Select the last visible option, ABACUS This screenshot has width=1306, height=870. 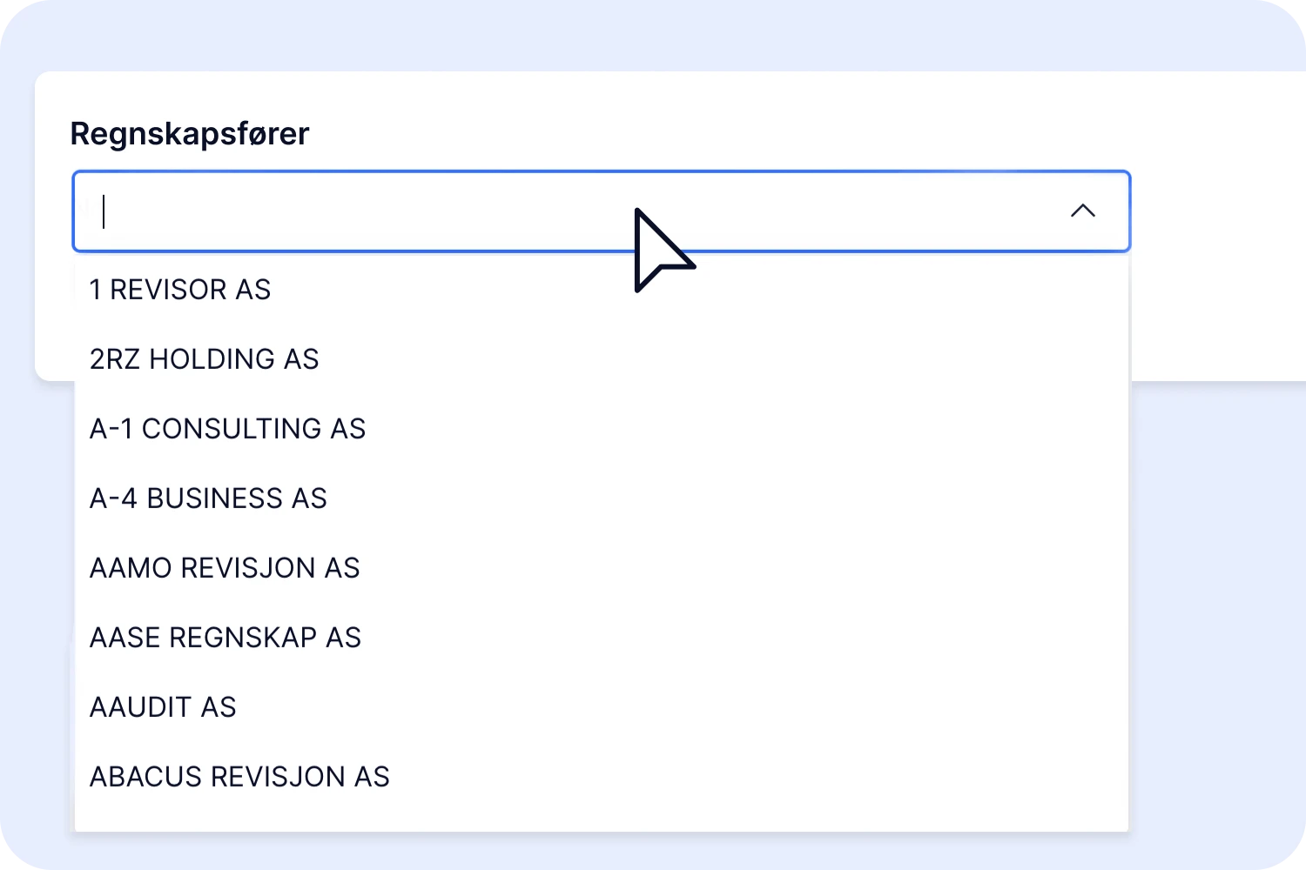click(239, 777)
